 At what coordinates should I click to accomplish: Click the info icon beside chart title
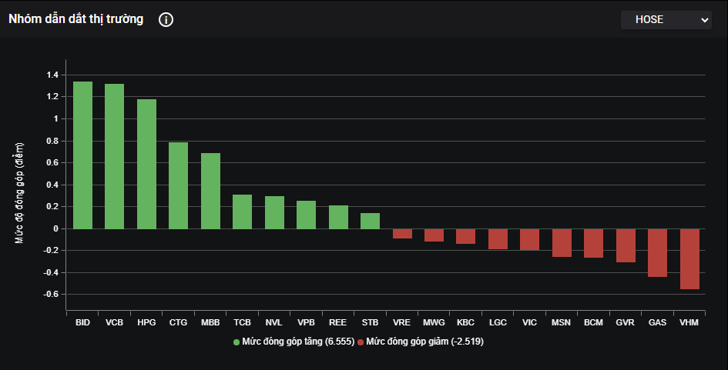pos(166,20)
